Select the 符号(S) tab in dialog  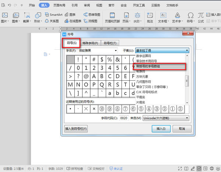point(71,43)
